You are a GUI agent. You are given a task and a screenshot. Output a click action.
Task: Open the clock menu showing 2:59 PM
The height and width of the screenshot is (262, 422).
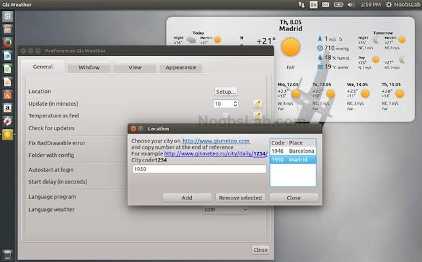point(371,5)
